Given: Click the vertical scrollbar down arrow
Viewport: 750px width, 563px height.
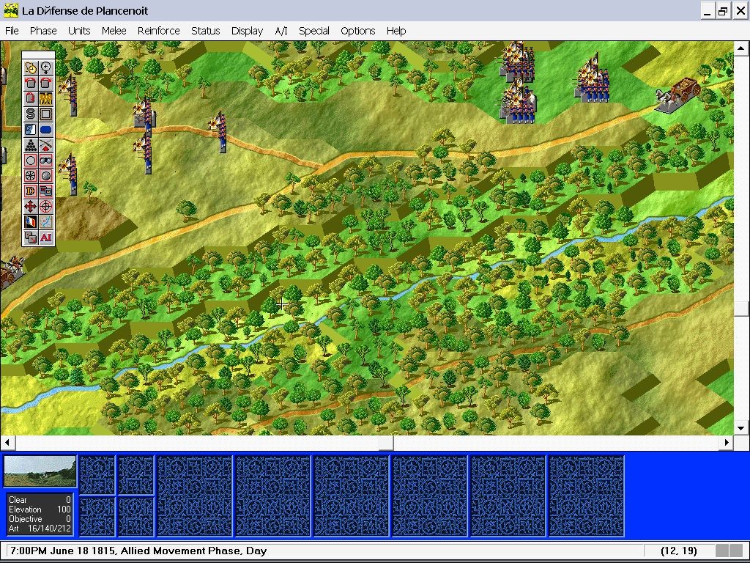Looking at the screenshot, I should pyautogui.click(x=741, y=428).
